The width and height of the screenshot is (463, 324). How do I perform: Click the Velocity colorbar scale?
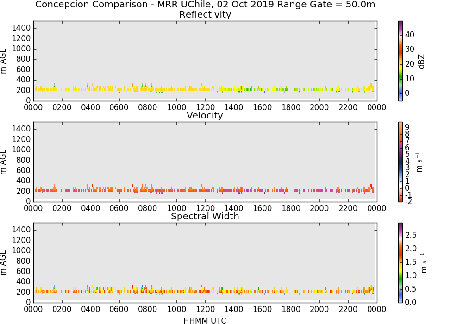coord(400,162)
